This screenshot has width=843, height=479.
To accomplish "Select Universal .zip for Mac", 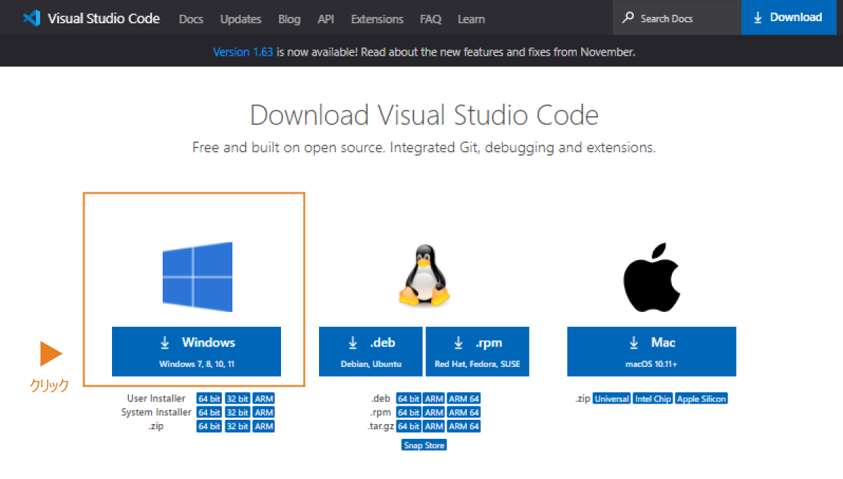I will point(612,399).
